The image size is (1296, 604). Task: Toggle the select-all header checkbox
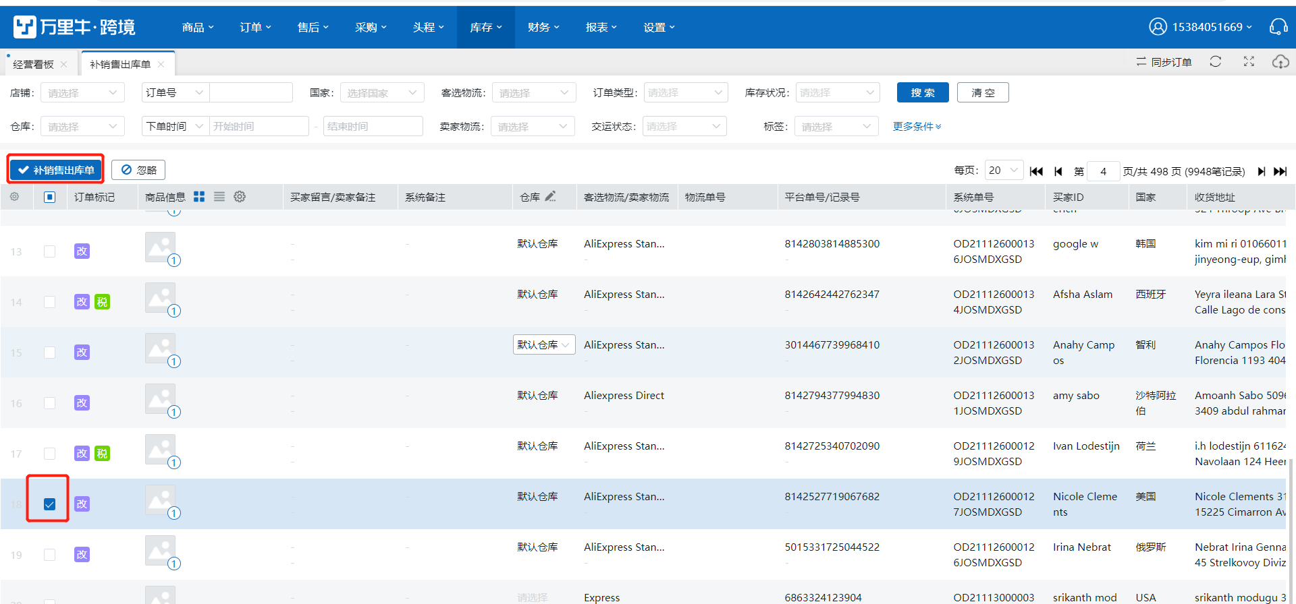coord(49,197)
